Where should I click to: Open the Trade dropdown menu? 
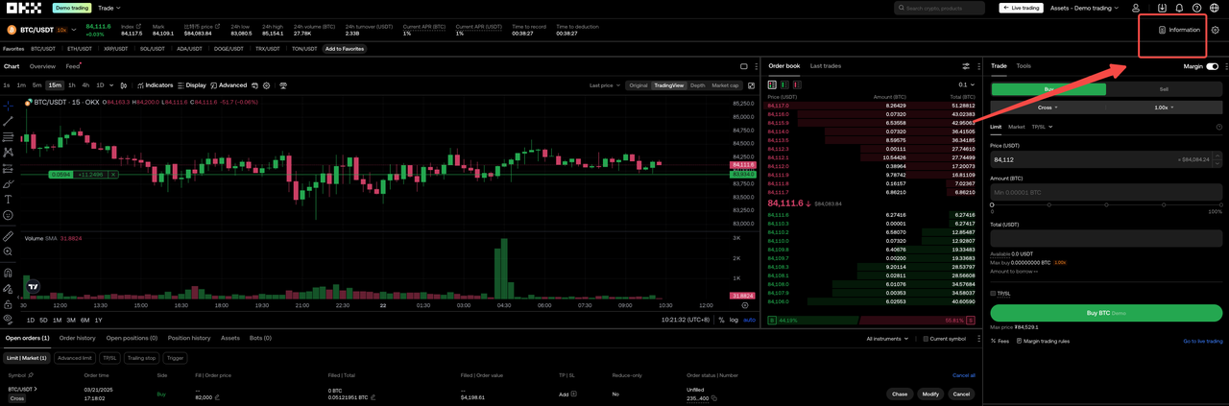(x=108, y=8)
